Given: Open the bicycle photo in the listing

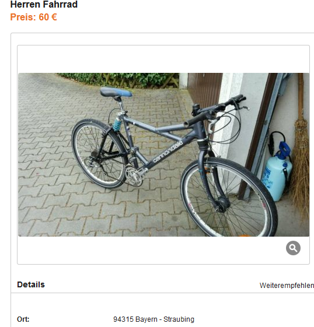Looking at the screenshot, I should tap(163, 154).
